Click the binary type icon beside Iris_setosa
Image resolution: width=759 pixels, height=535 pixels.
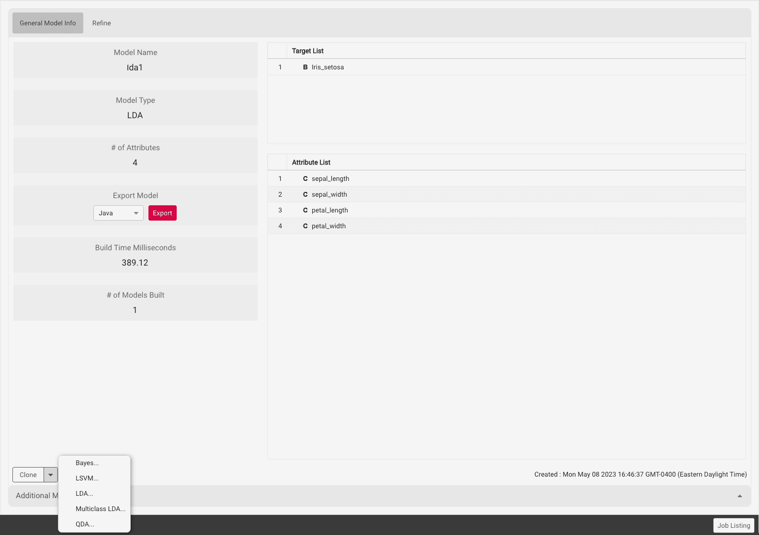tap(305, 67)
